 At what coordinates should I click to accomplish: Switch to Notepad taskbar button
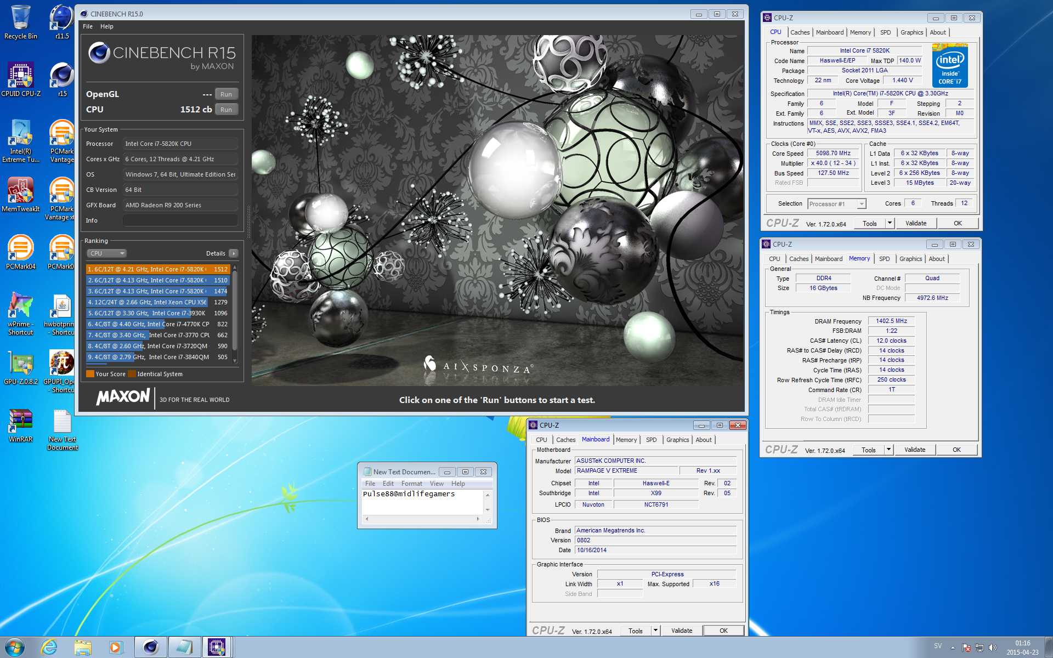coord(184,647)
